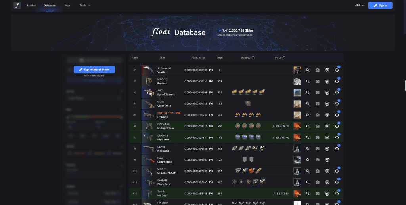Open the GBP currency dropdown

(x=359, y=6)
